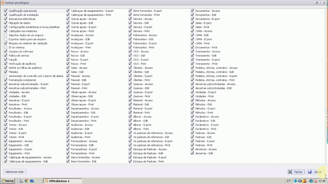Click the show desktop icon in quick launch
This screenshot has height=184, width=328.
tap(32, 181)
